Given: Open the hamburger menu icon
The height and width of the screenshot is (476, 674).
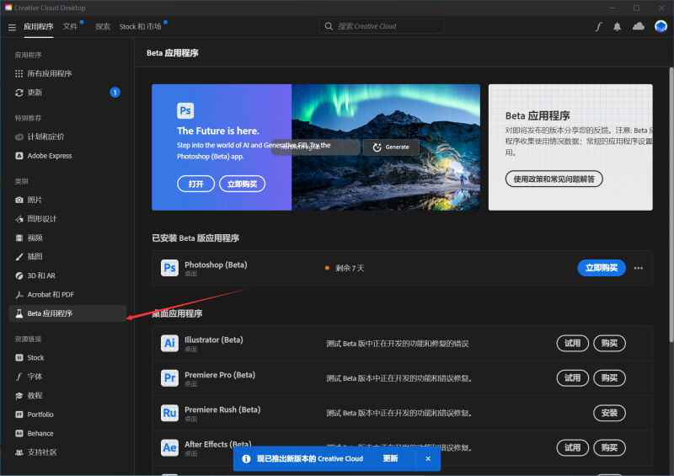Looking at the screenshot, I should pyautogui.click(x=12, y=27).
